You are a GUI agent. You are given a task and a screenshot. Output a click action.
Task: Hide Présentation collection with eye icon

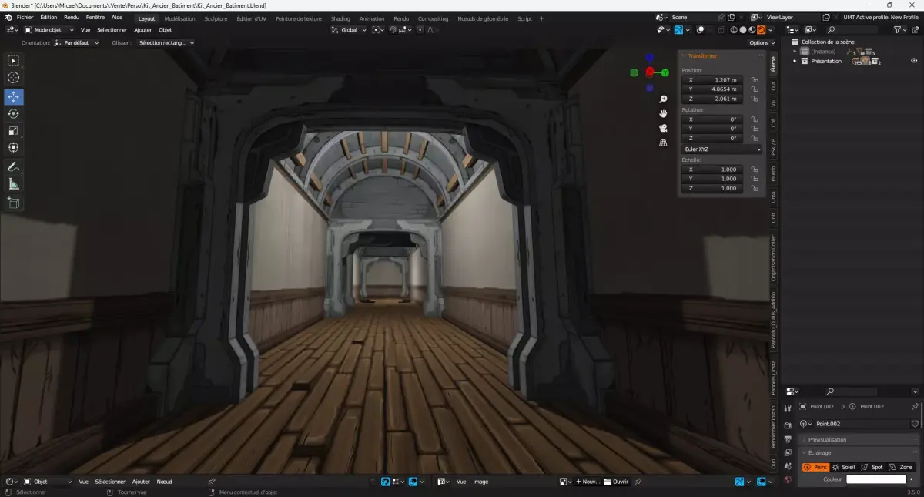[914, 61]
